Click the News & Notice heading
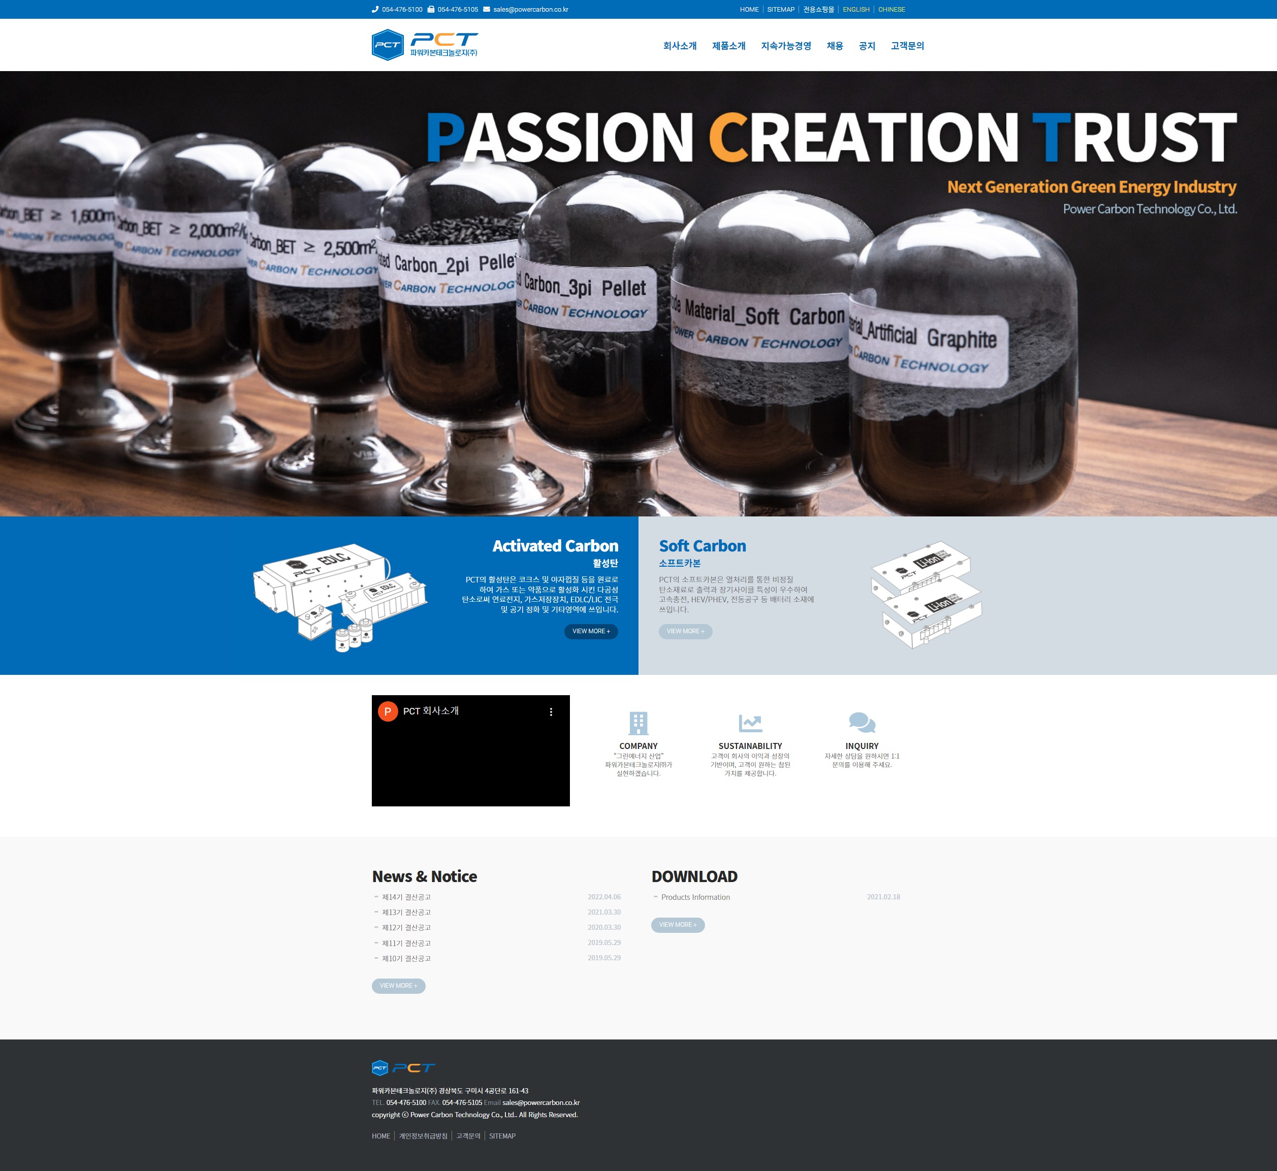The image size is (1277, 1171). 425,877
